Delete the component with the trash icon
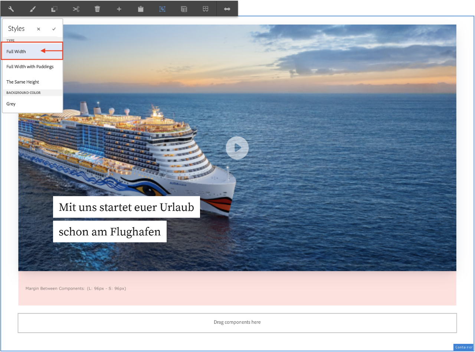Image resolution: width=475 pixels, height=352 pixels. click(x=97, y=9)
